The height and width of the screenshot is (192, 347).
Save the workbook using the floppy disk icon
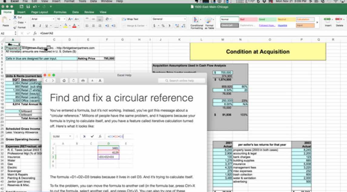point(28,7)
